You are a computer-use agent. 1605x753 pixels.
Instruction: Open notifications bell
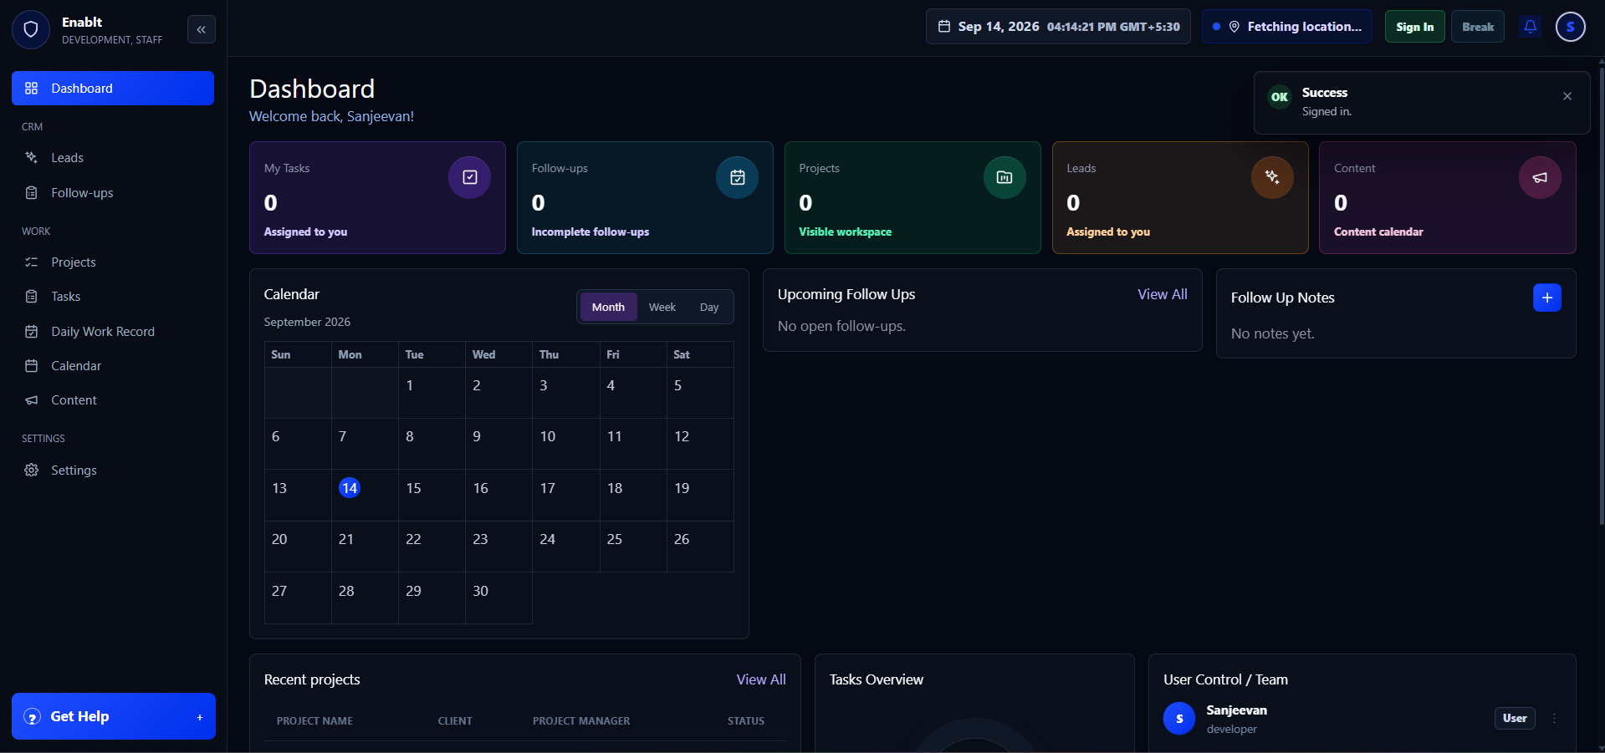click(1530, 27)
